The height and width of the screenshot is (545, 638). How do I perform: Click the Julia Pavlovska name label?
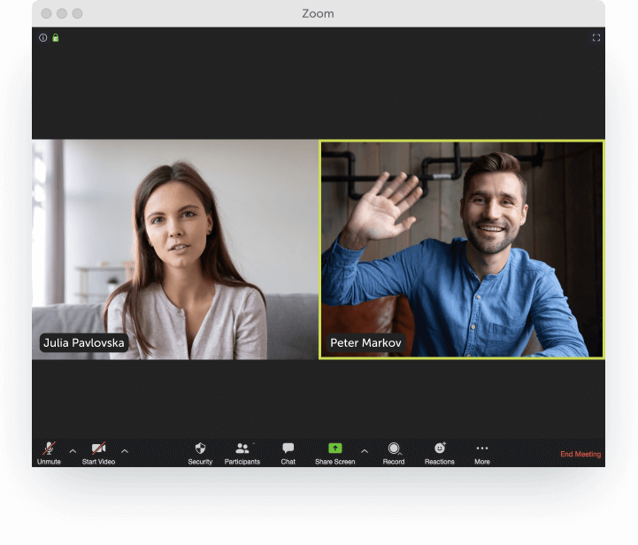pyautogui.click(x=84, y=343)
